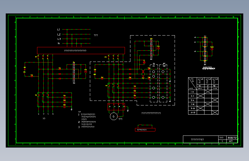Click note number 3 in the notes list
The image size is (249, 161).
click(79, 127)
